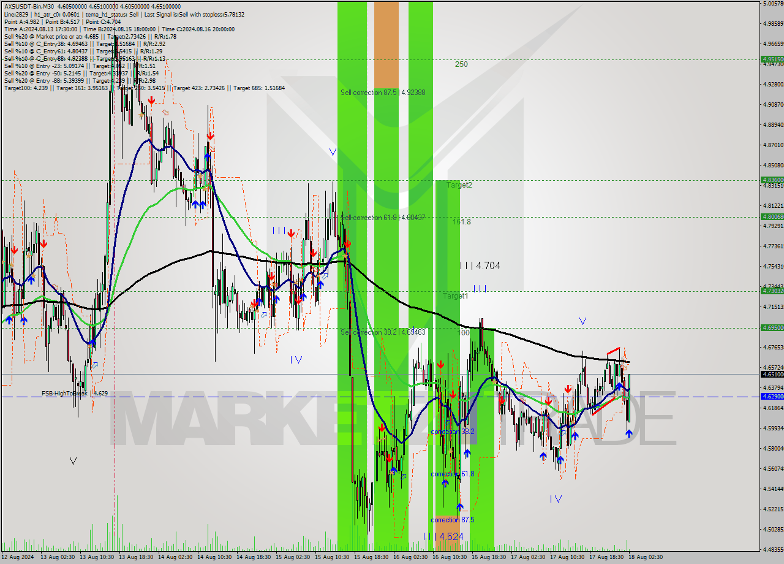
Task: Click the green 4.80068 price tag
Action: pyautogui.click(x=772, y=216)
